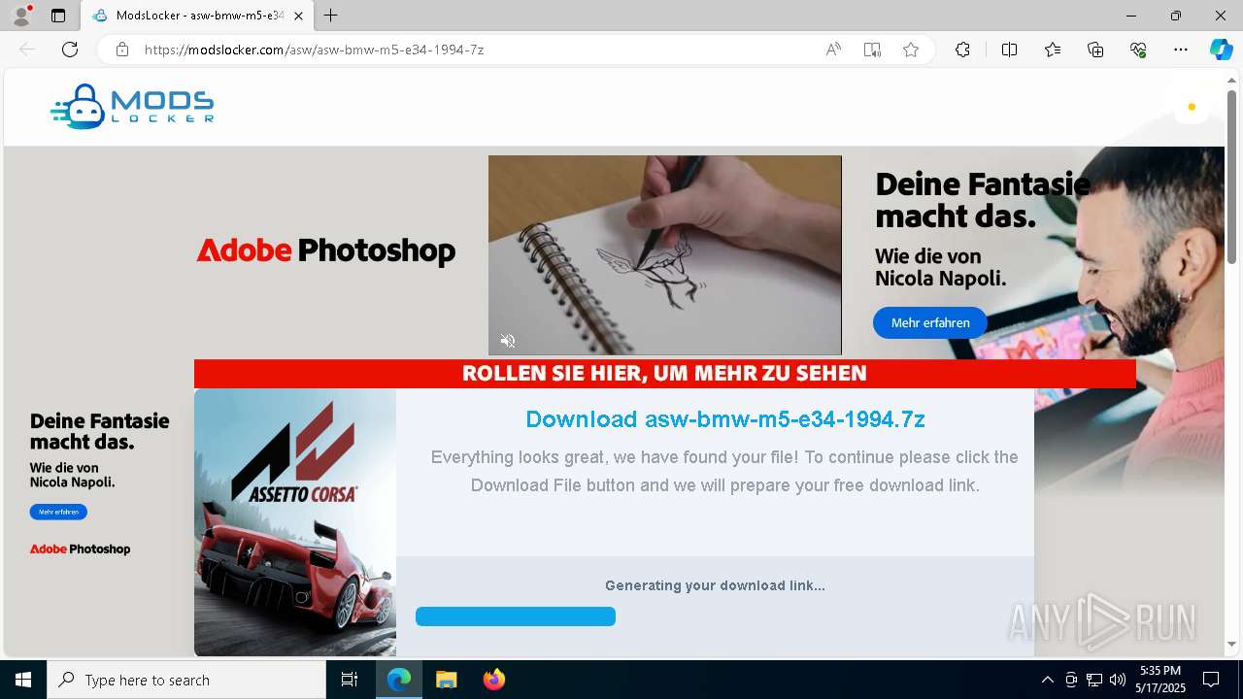The width and height of the screenshot is (1243, 699).
Task: Open the notifications action center
Action: (x=1211, y=680)
